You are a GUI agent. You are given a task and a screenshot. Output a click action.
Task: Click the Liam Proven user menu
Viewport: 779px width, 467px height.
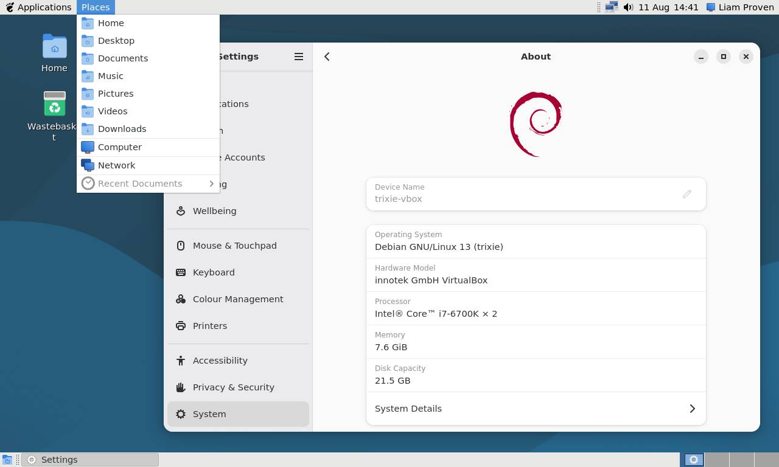click(x=739, y=7)
